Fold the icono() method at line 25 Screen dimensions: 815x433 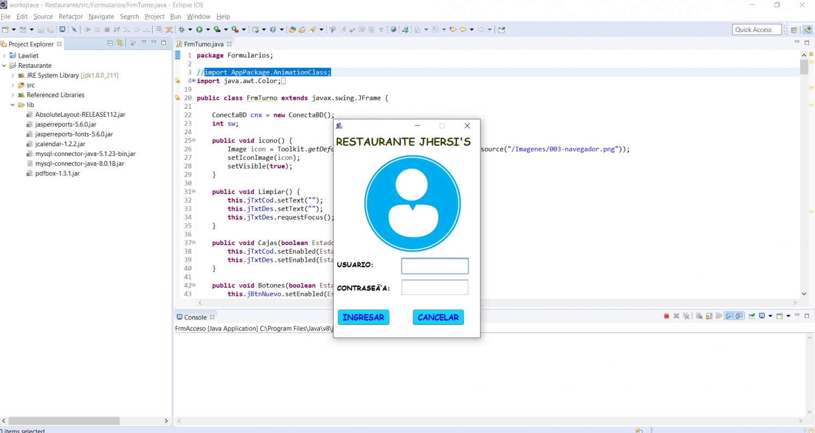click(194, 141)
